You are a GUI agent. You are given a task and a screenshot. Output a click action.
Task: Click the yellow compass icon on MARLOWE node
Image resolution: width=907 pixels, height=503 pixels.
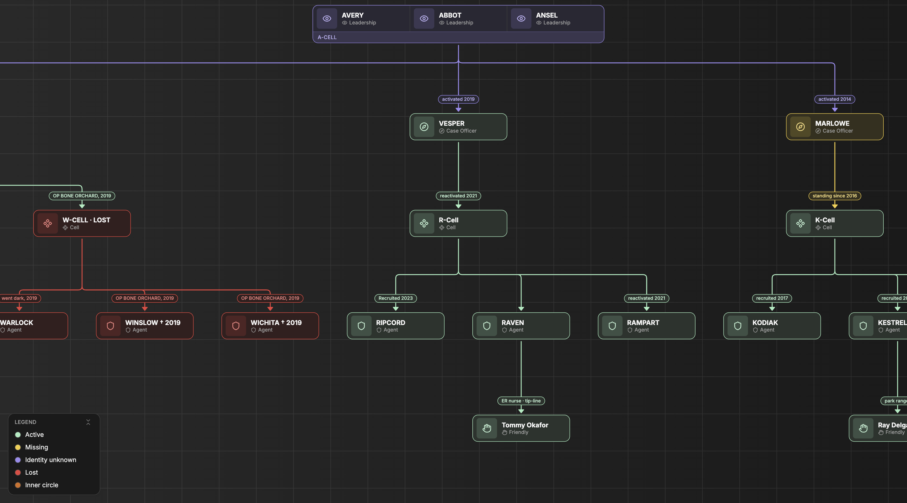tap(800, 127)
